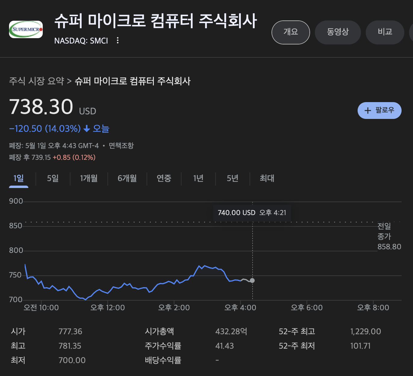
Task: Select the 5년 chart range
Action: click(233, 179)
